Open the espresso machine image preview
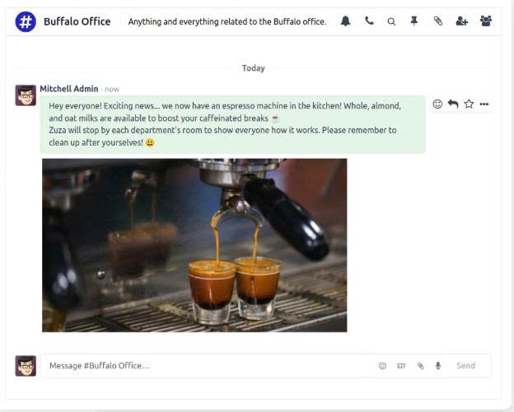Screen dimensions: 514x412 click(x=194, y=245)
